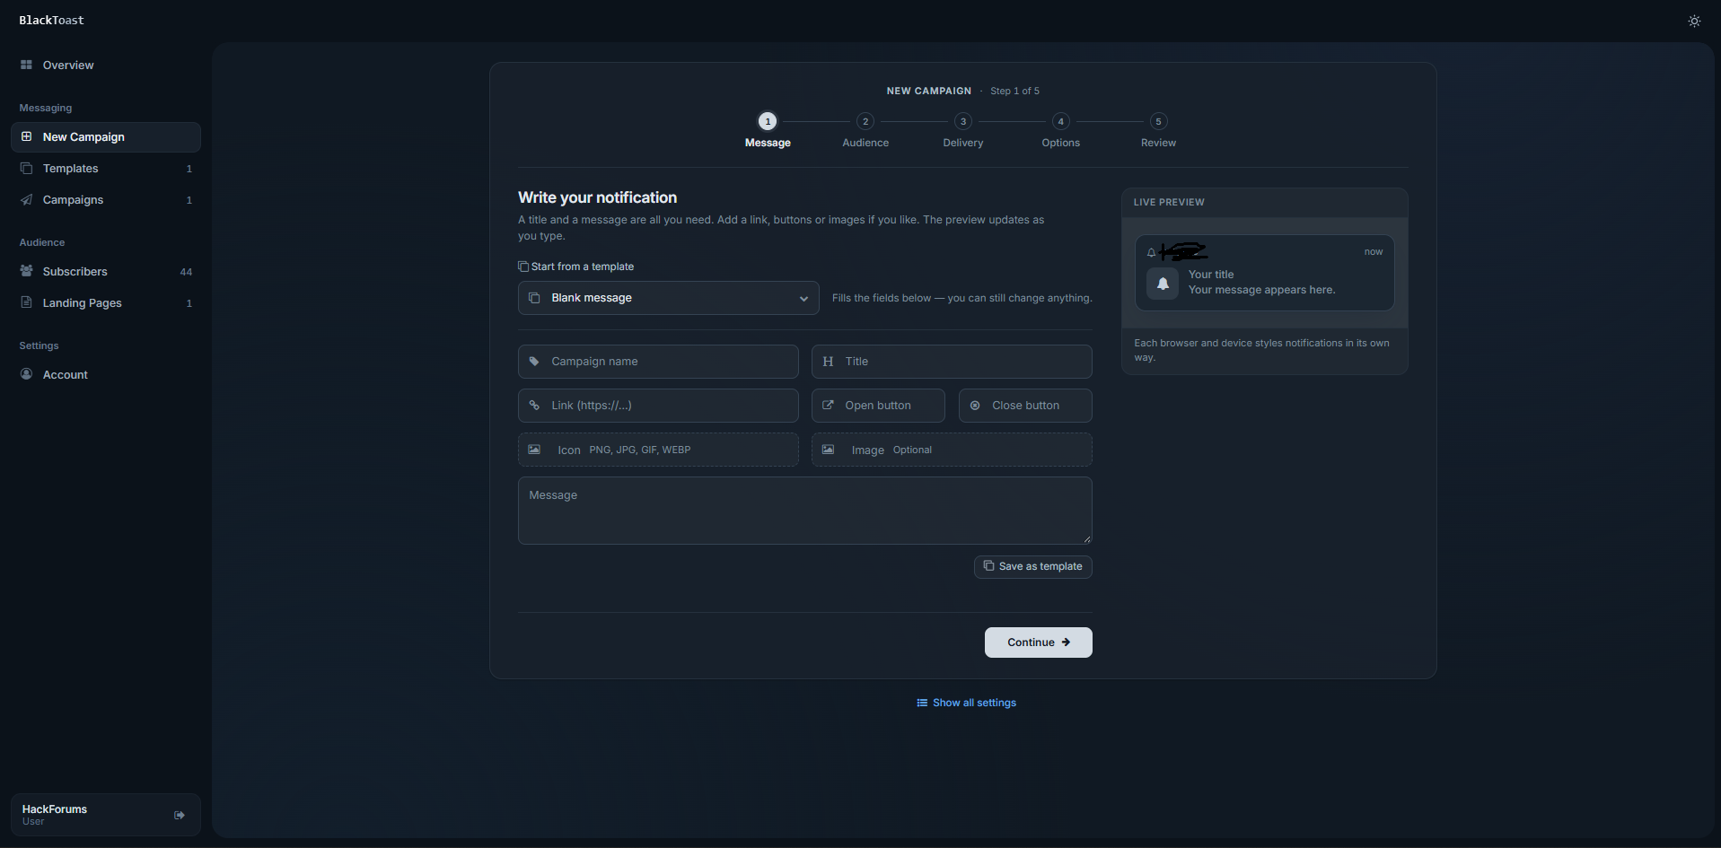The image size is (1721, 848).
Task: Click the picture icon in the Image upload box
Action: [828, 450]
